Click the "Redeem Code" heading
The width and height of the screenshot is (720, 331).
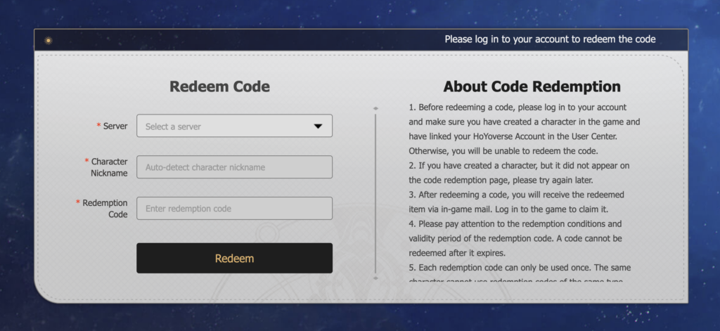click(x=219, y=86)
